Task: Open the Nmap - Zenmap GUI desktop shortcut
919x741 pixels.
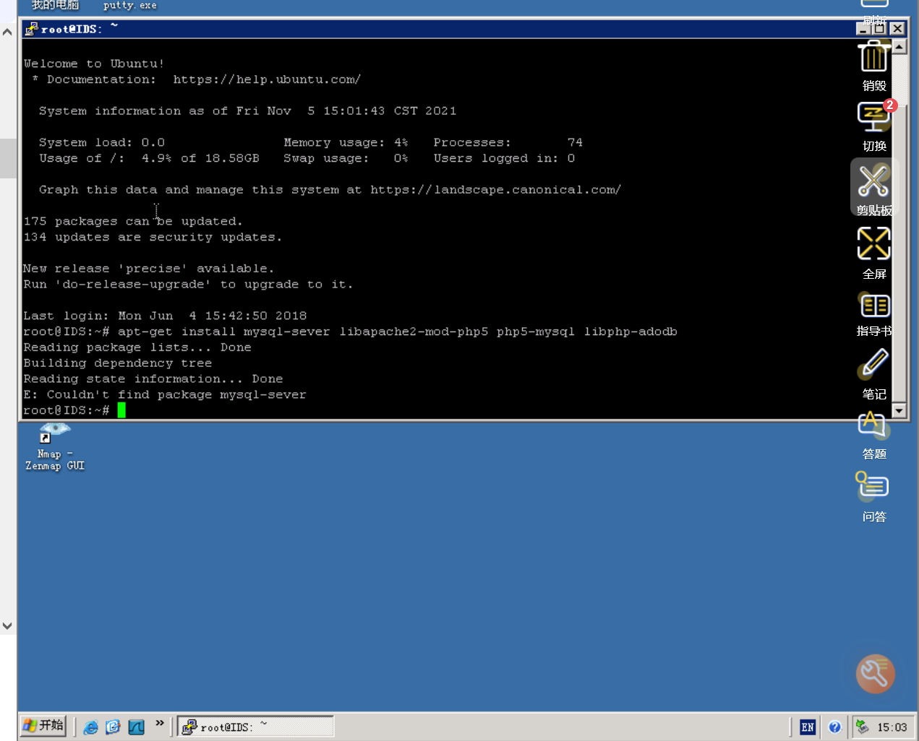Action: click(x=55, y=448)
